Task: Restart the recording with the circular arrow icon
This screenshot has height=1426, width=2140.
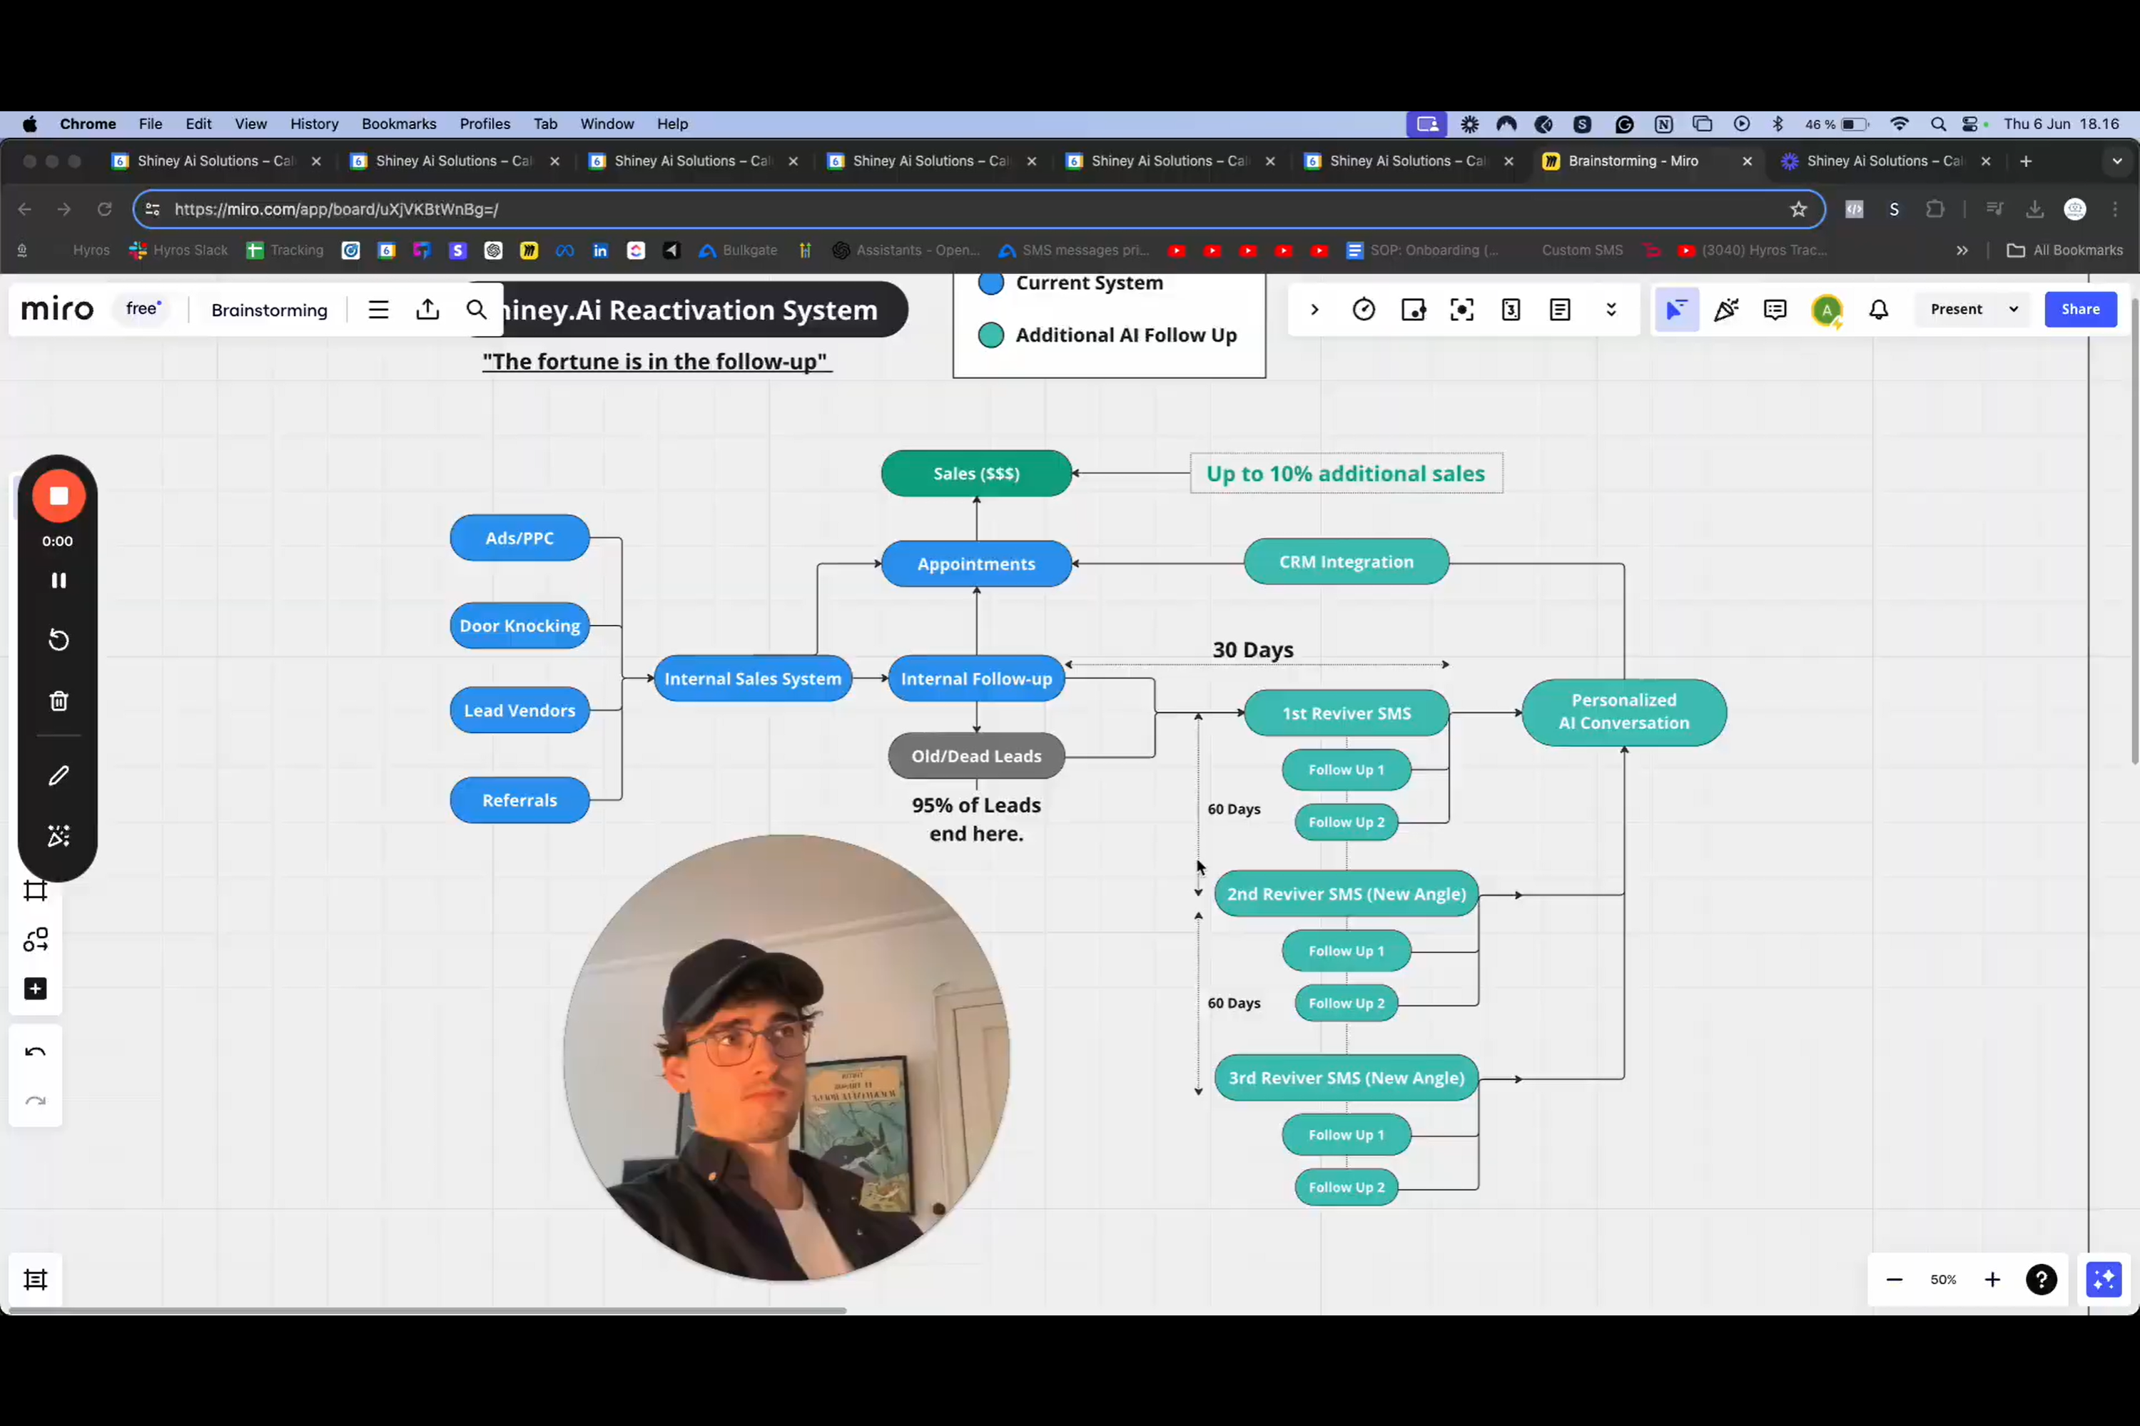Action: (59, 641)
